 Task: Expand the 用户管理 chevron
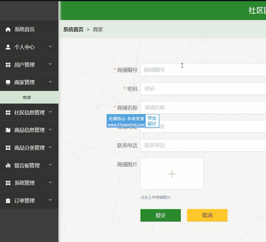click(x=50, y=64)
